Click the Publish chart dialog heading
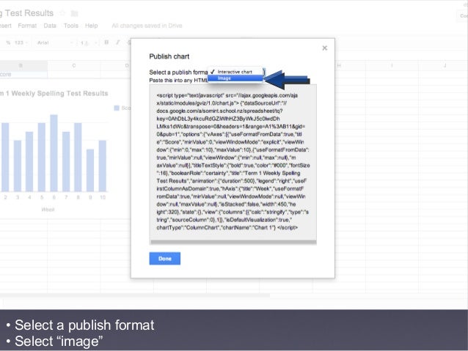 [169, 56]
